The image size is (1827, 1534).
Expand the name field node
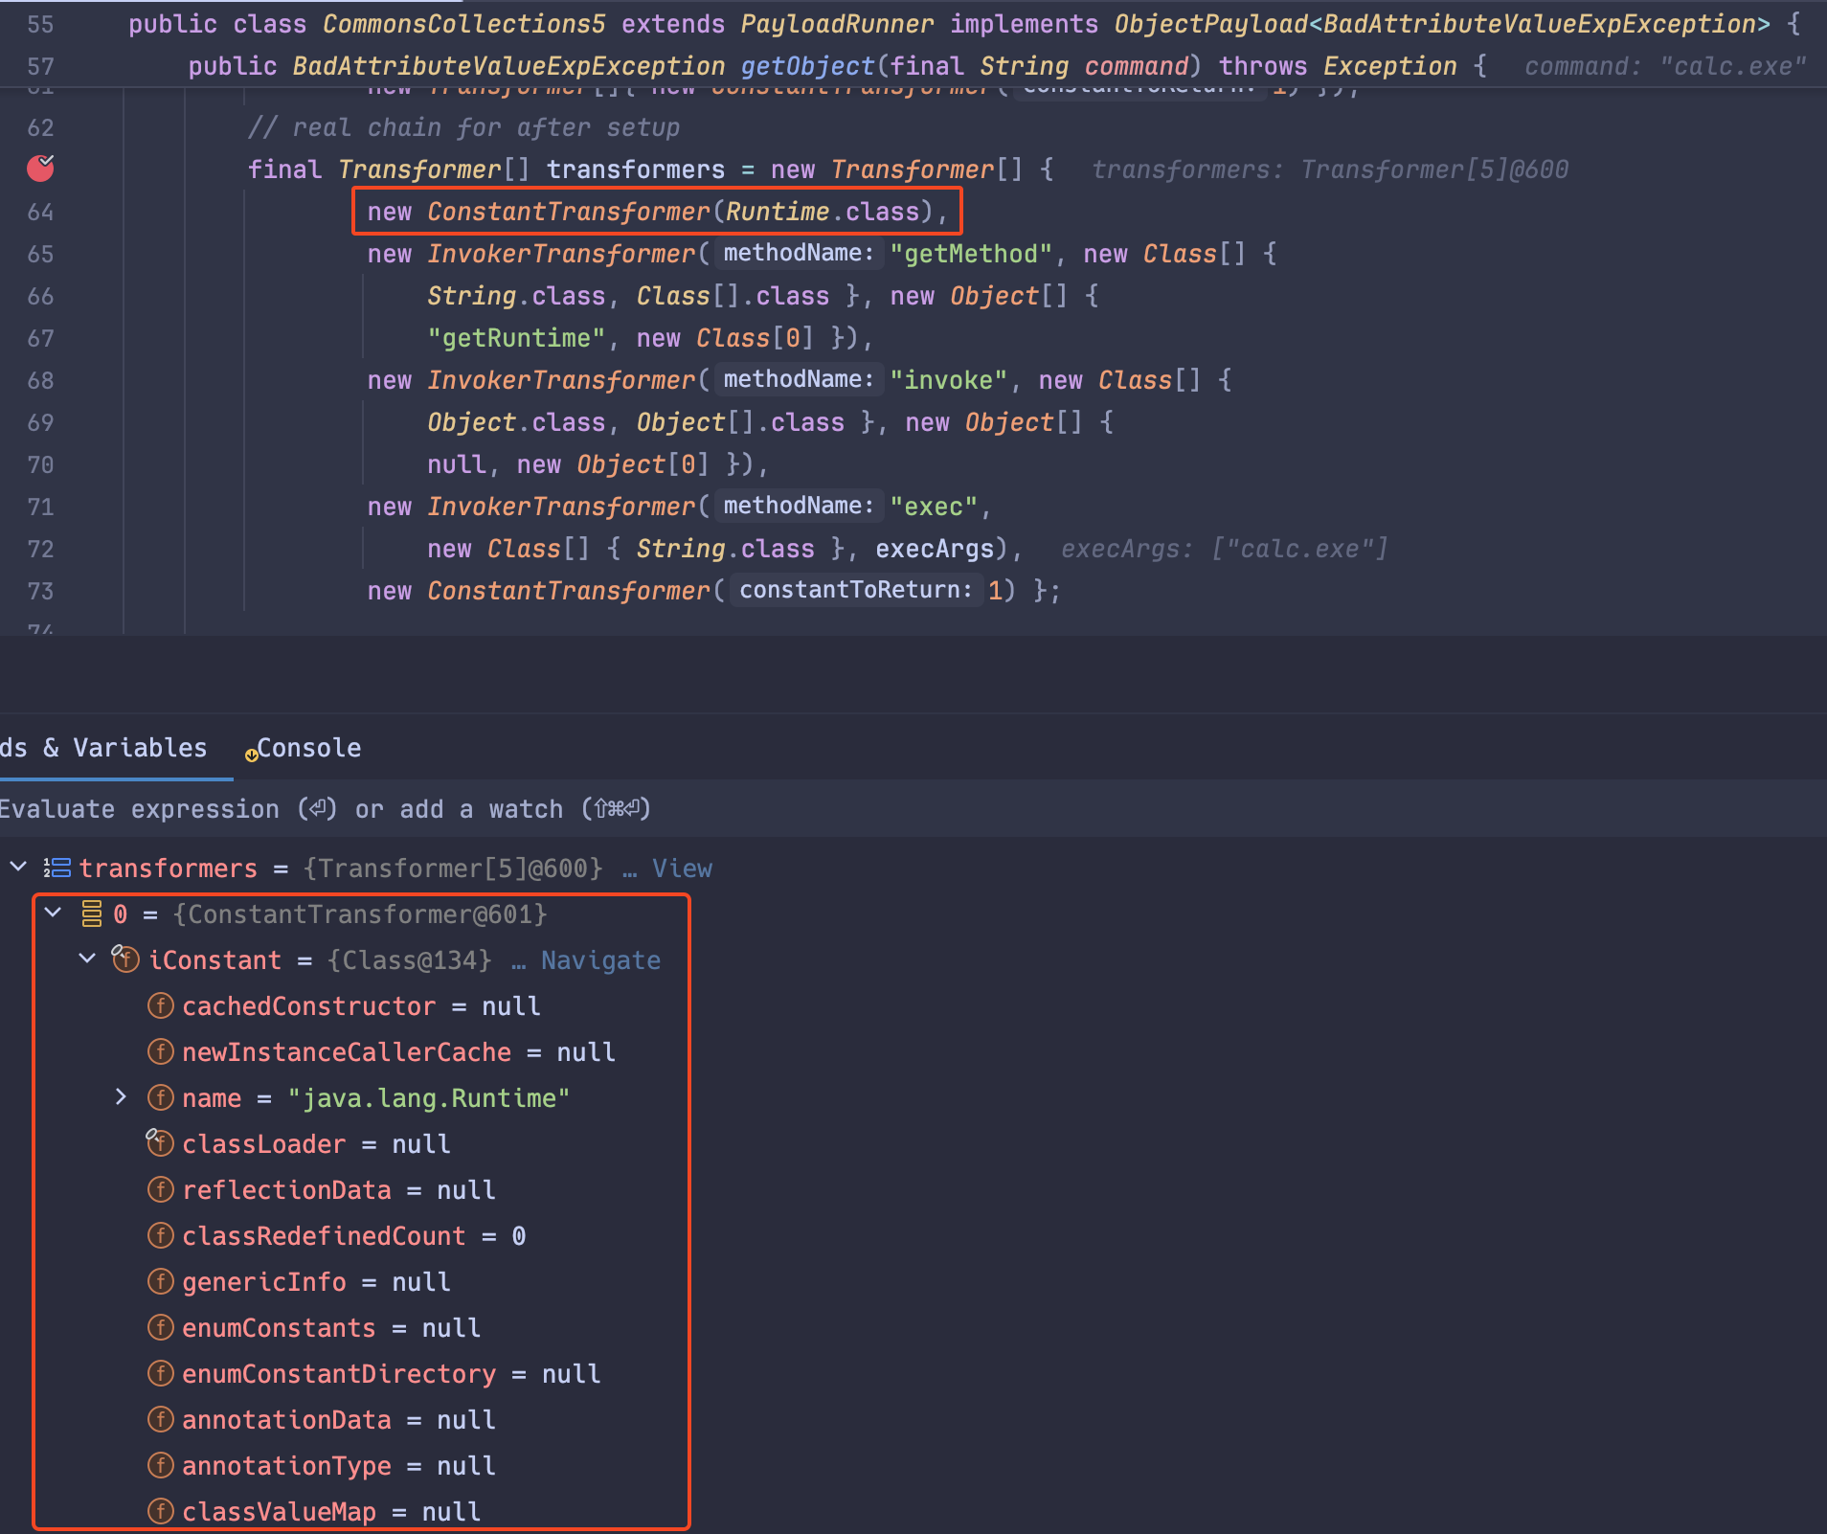[121, 1096]
